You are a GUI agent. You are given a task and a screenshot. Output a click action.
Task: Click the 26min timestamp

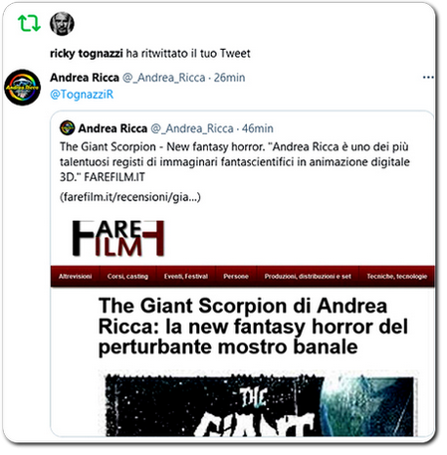[229, 78]
